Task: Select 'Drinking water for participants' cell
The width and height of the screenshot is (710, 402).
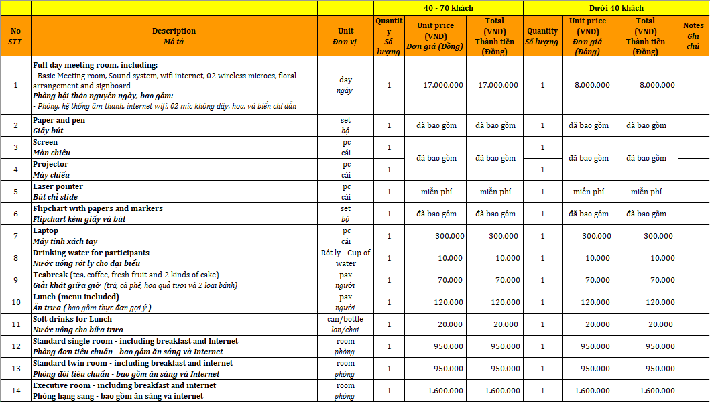Action: (x=174, y=258)
